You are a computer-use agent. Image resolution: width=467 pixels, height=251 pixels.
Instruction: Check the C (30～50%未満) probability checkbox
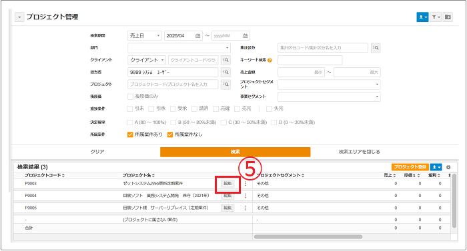click(223, 123)
